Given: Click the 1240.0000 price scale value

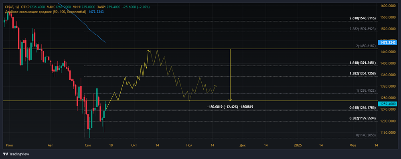Looking at the screenshot, I should [387, 110].
